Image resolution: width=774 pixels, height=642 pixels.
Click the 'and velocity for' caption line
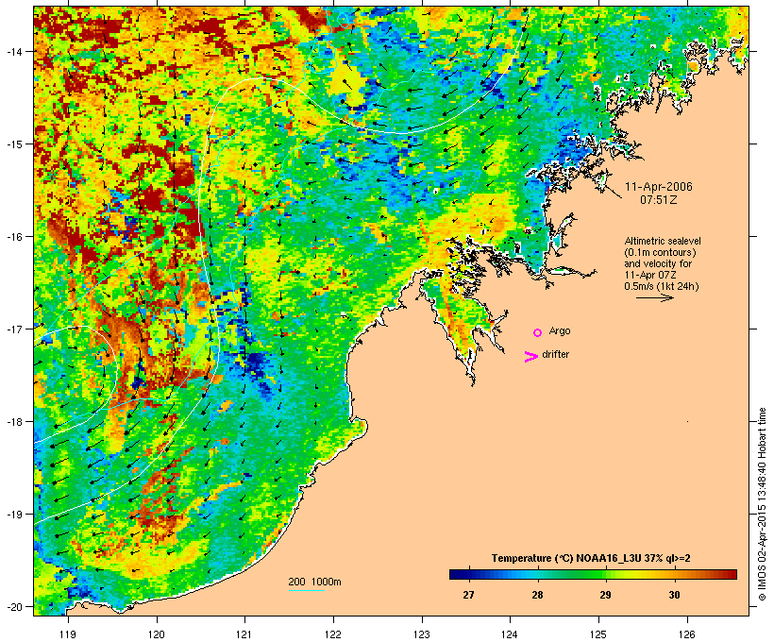pos(658,263)
